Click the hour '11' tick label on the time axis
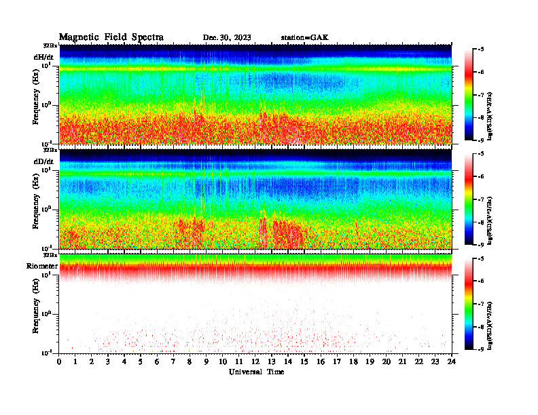The width and height of the screenshot is (538, 415). pos(239,362)
